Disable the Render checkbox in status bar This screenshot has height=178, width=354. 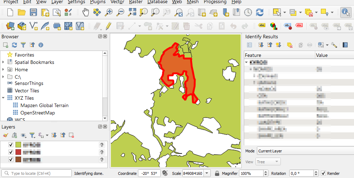pyautogui.click(x=324, y=173)
